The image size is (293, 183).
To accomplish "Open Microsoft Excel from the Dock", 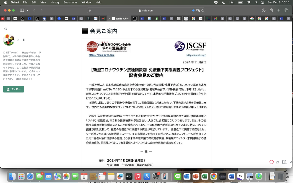I will click(x=204, y=177).
